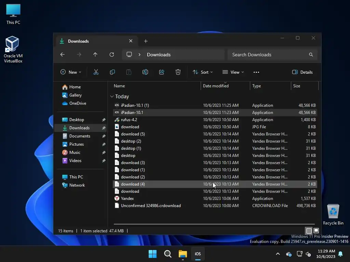Select the Recycle Bin desktop icon

point(333,214)
